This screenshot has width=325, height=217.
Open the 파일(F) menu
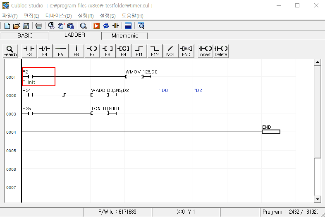tap(10, 16)
